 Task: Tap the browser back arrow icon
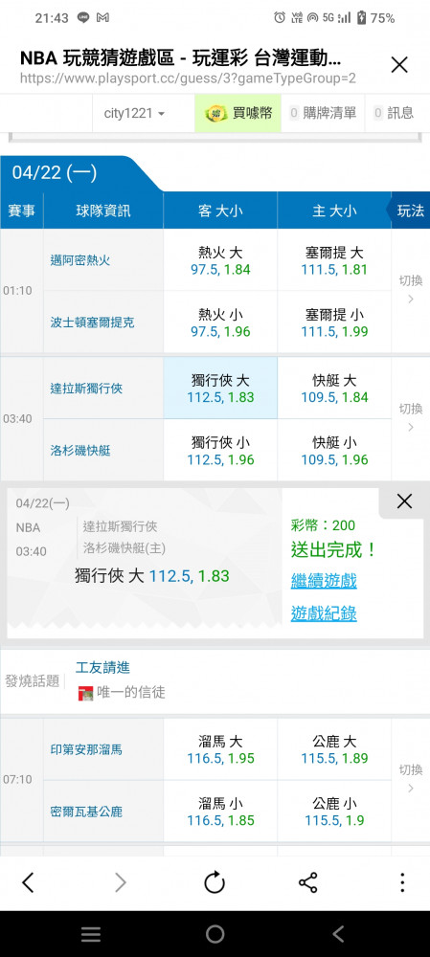[28, 882]
